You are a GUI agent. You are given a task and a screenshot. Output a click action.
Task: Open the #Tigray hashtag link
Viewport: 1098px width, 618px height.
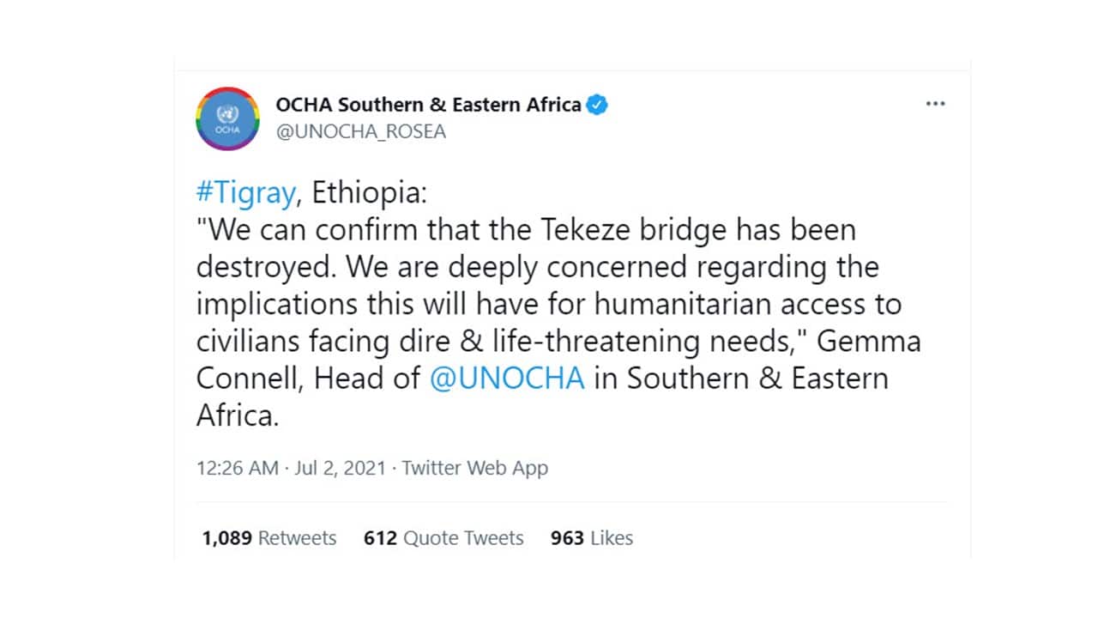coord(245,192)
